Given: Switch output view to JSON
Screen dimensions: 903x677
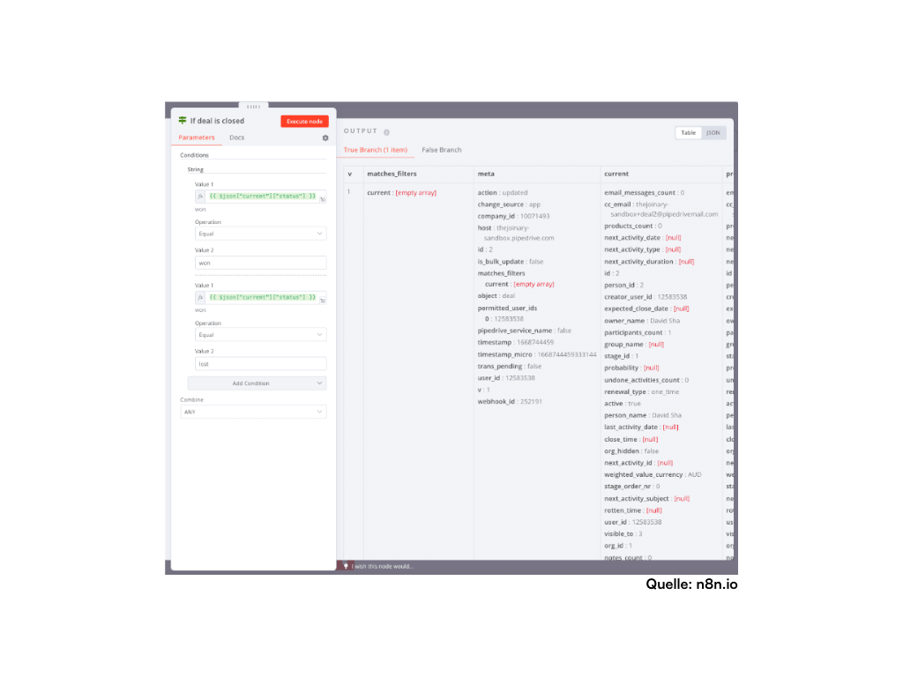Looking at the screenshot, I should 713,133.
